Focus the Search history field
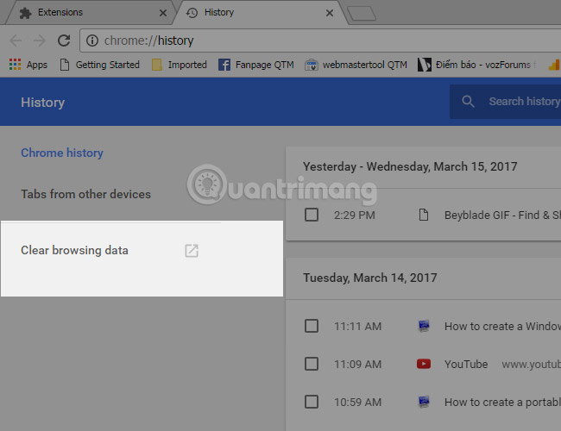Viewport: 561px width, 431px height. pos(505,102)
